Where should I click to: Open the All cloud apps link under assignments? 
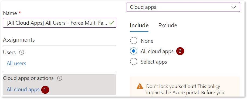(23, 89)
